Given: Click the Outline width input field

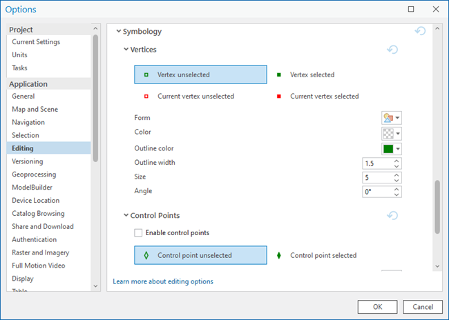Looking at the screenshot, I should click(x=376, y=163).
